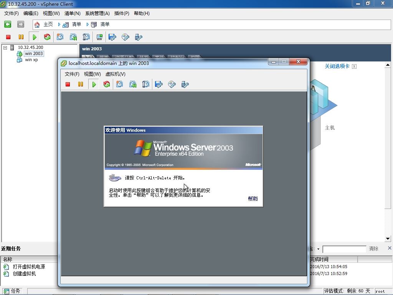
Task: Click 评估模式 remaining days status text
Action: 347,291
